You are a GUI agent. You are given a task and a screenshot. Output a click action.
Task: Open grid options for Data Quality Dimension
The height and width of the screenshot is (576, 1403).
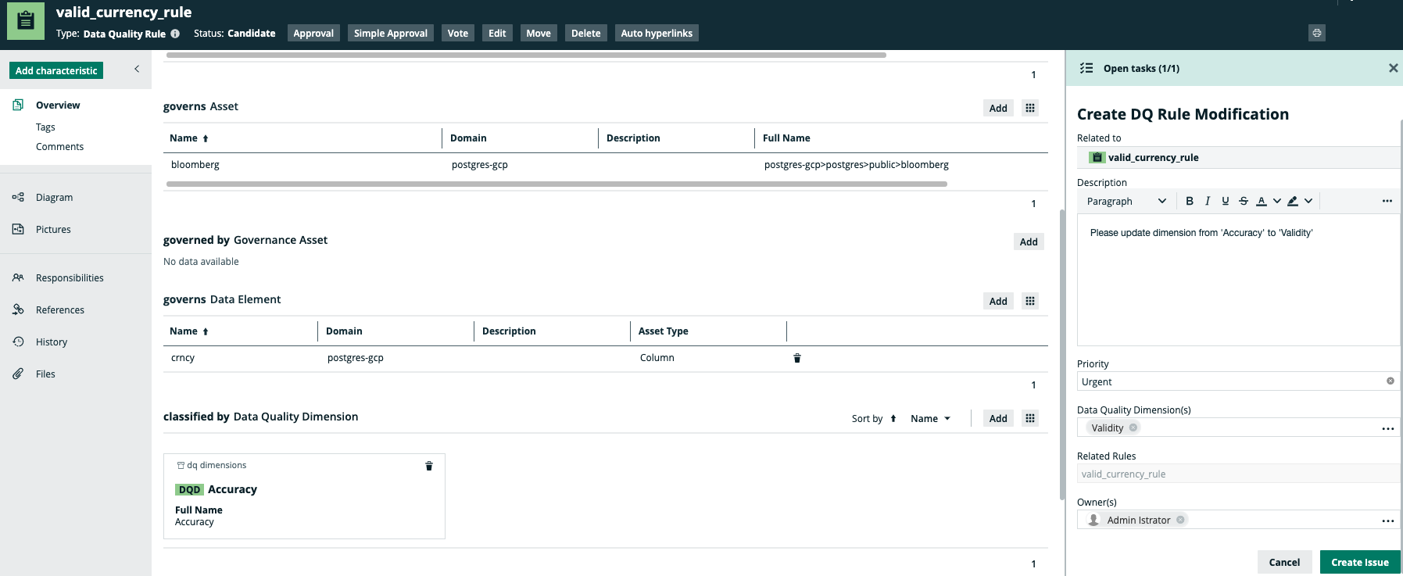[x=1030, y=418]
